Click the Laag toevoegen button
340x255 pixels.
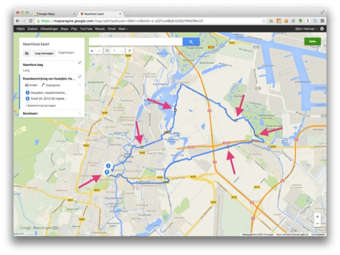44,53
